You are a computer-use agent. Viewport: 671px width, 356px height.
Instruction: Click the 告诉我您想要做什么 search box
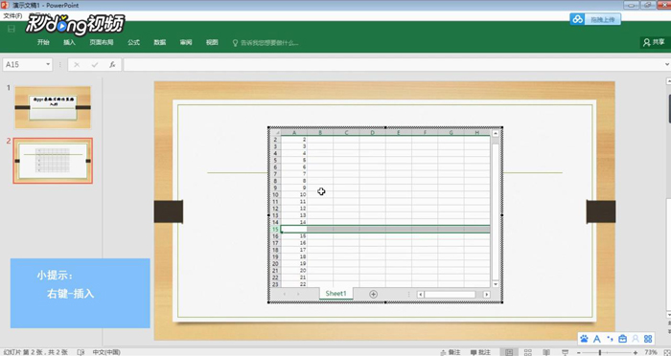click(266, 43)
